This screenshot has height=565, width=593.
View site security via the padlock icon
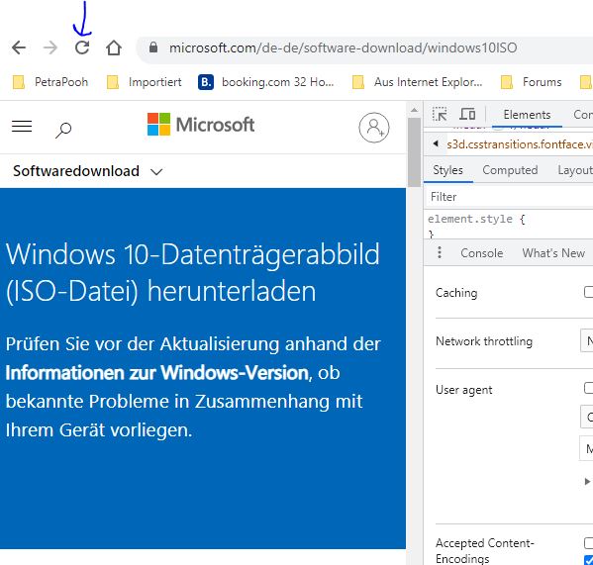point(153,47)
